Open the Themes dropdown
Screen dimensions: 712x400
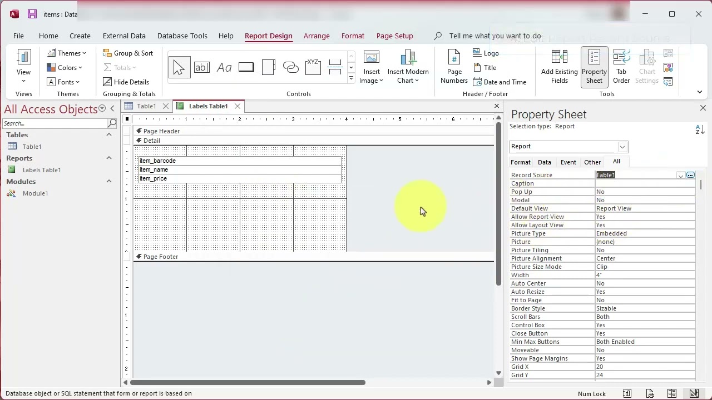tap(66, 53)
